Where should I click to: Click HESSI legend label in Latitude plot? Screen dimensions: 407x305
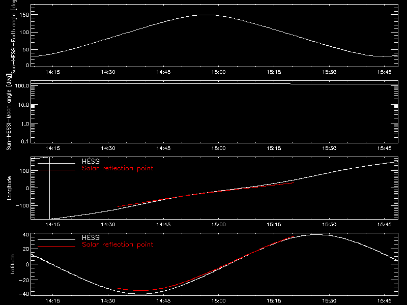pos(91,237)
